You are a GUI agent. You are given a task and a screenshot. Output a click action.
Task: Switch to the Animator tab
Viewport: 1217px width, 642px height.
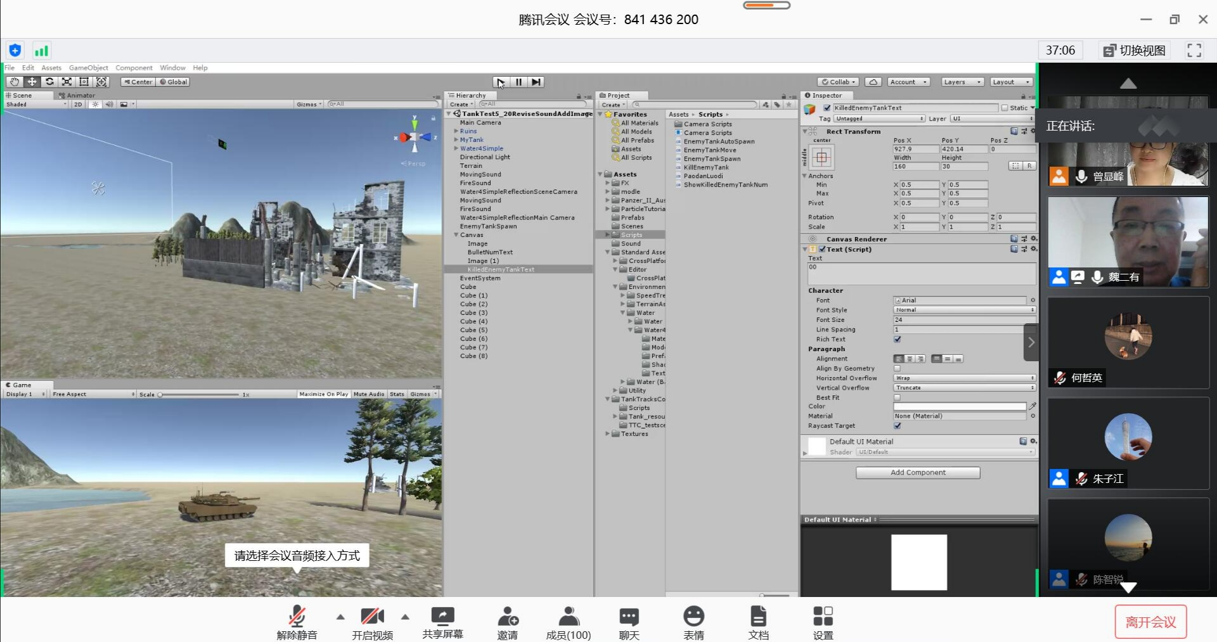[77, 95]
